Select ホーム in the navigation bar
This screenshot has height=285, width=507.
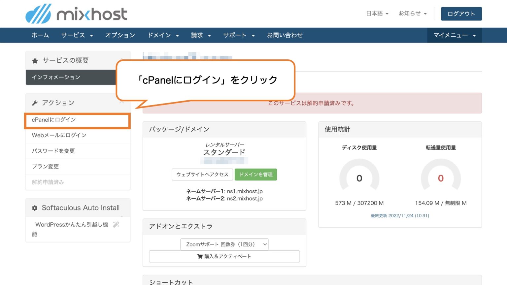click(x=40, y=35)
